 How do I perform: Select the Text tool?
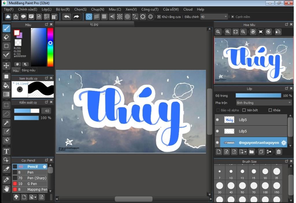(6, 152)
